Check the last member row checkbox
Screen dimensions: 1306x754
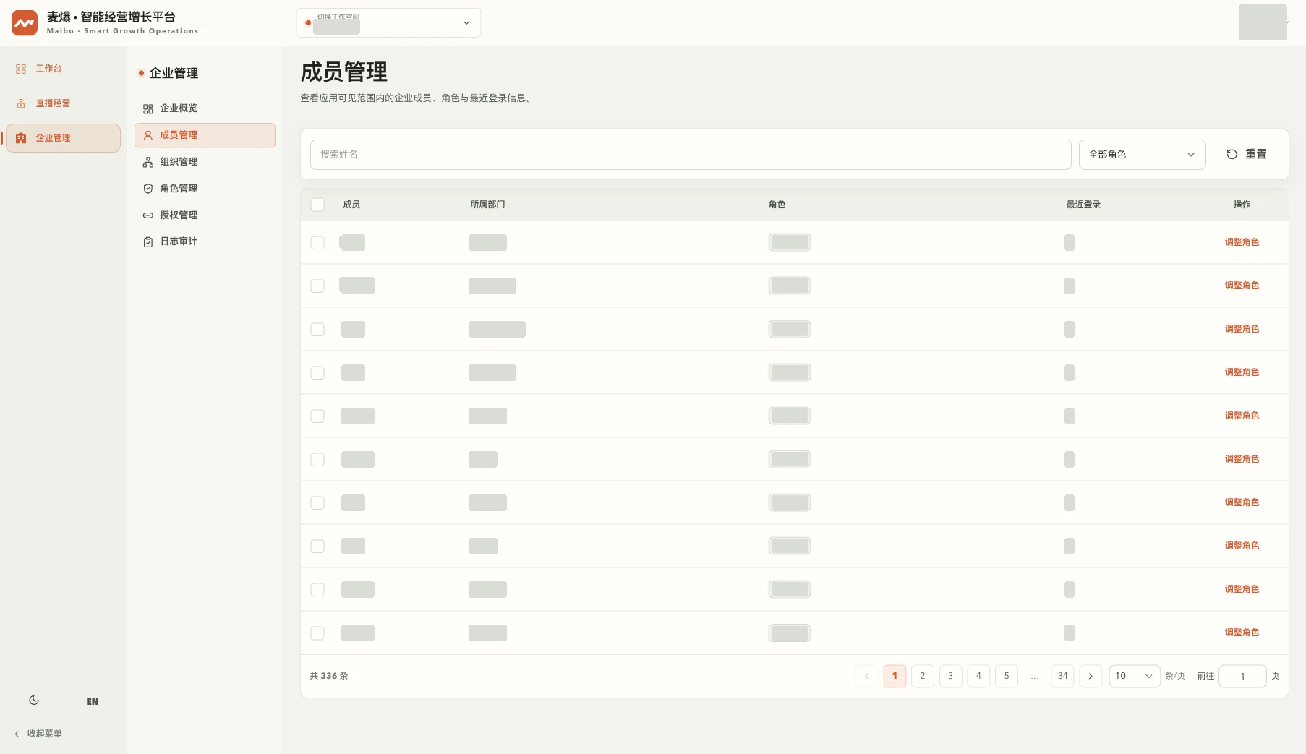317,633
